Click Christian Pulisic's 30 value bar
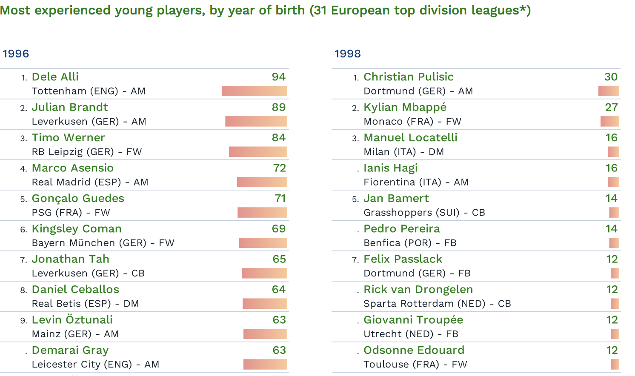This screenshot has height=376, width=635. coord(609,91)
